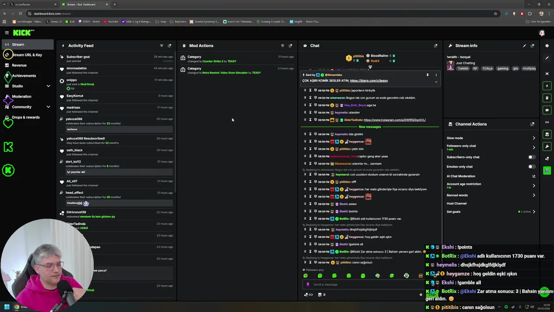
Task: Toggle Activity Feed lightning icon in right rail
Action: tap(547, 86)
